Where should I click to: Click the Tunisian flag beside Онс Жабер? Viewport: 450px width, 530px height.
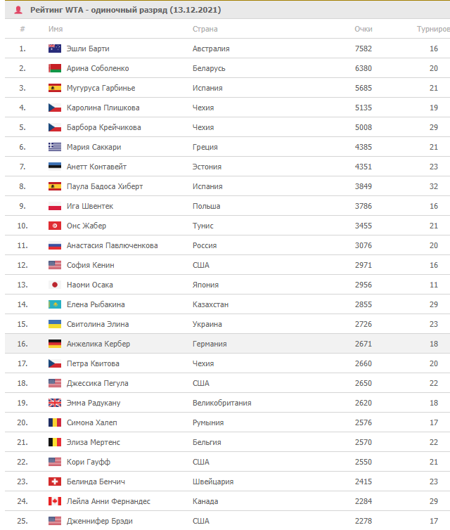click(x=55, y=226)
